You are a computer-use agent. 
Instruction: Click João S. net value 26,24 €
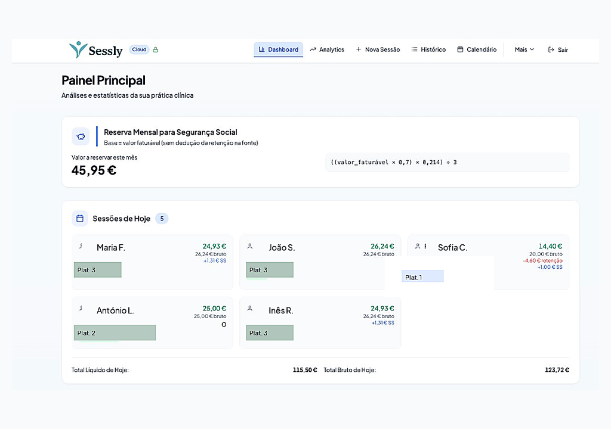[382, 247]
